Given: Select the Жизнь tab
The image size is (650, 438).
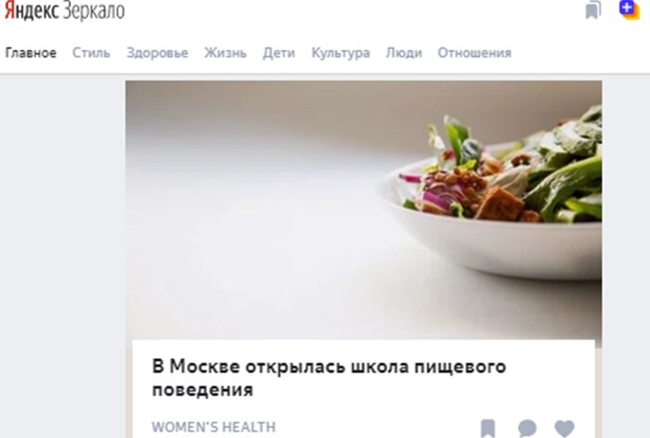Looking at the screenshot, I should pos(225,53).
